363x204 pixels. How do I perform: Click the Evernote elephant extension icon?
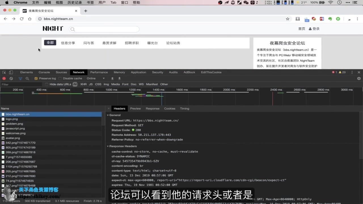click(x=330, y=19)
